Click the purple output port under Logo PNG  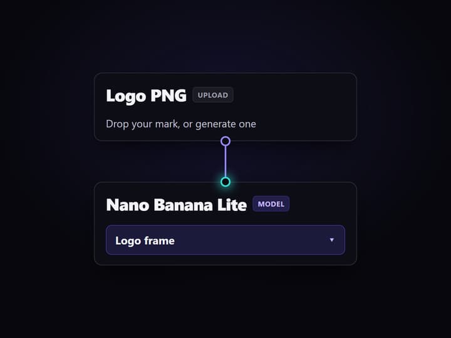click(225, 141)
